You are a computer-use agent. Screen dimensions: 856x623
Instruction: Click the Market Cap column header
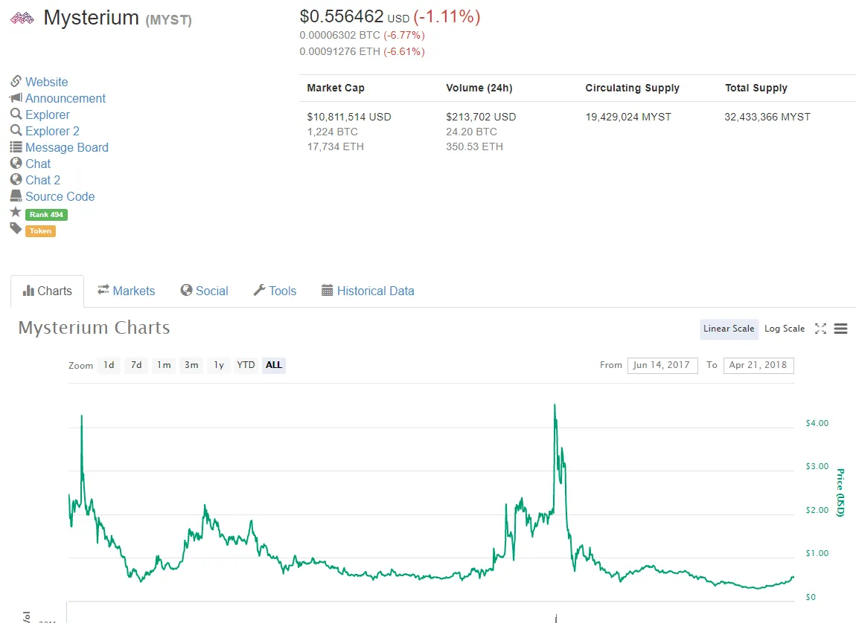336,88
